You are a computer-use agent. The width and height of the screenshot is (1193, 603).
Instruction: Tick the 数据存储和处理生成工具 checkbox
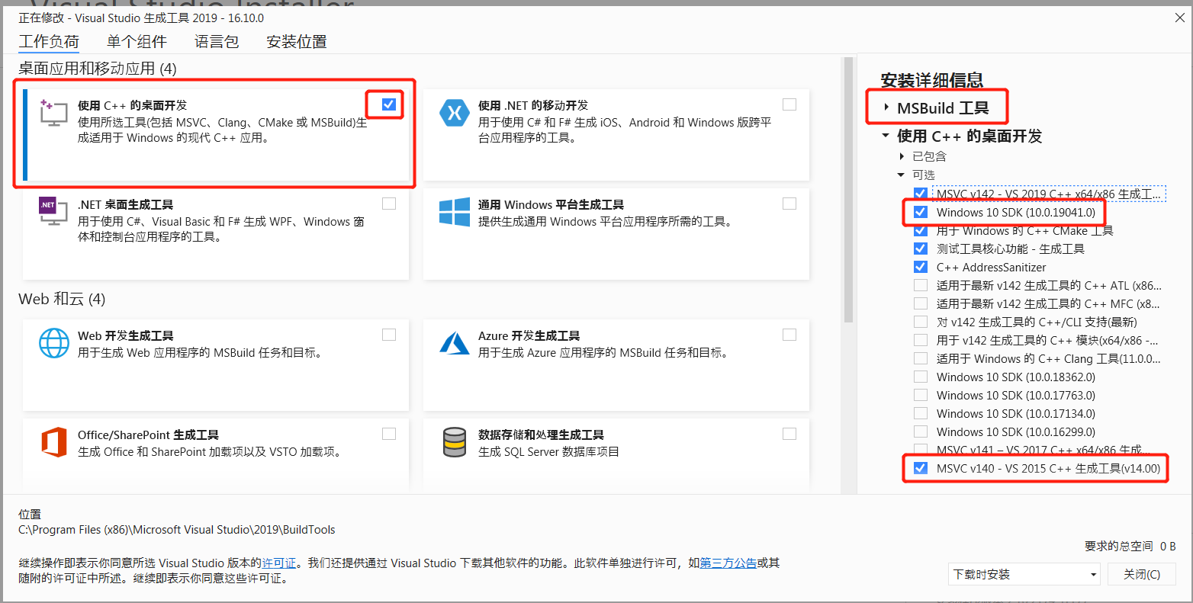pos(789,434)
